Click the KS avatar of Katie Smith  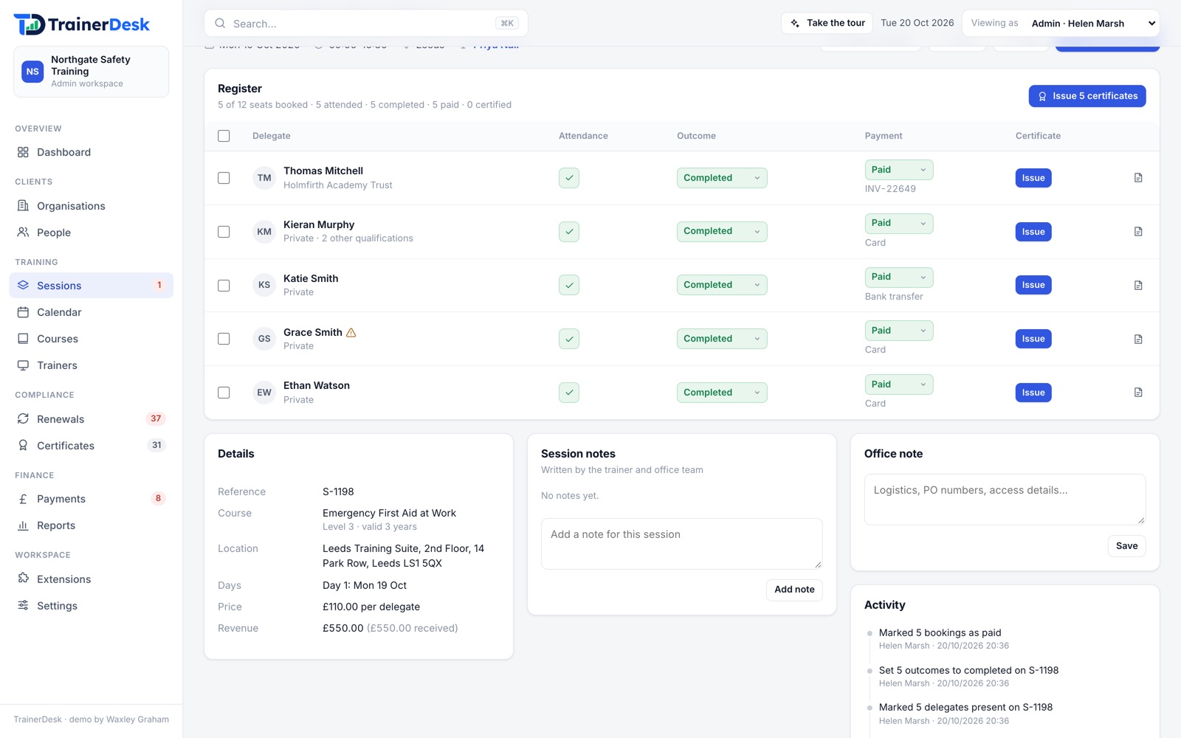(x=264, y=285)
